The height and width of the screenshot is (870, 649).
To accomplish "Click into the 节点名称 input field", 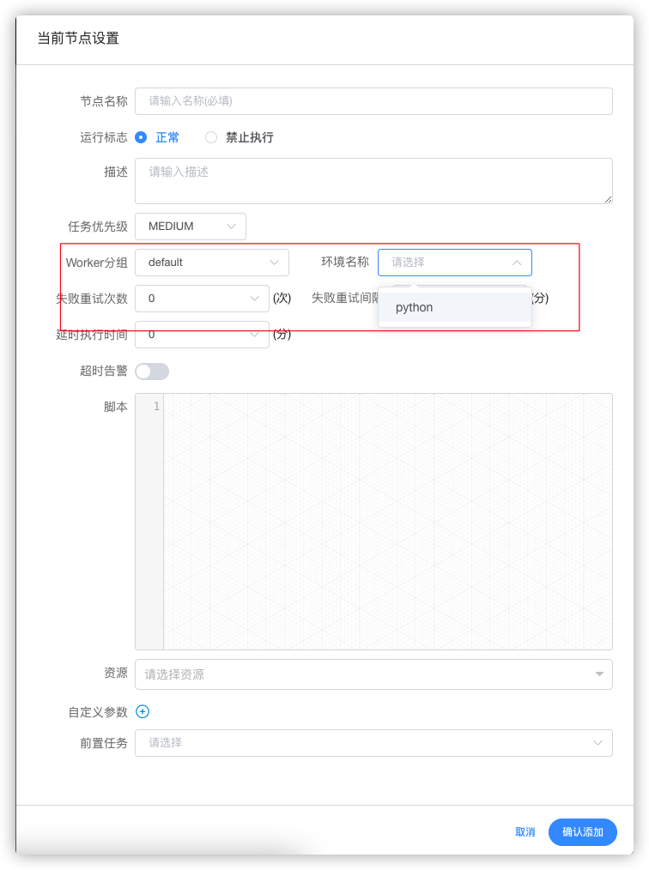I will (373, 101).
